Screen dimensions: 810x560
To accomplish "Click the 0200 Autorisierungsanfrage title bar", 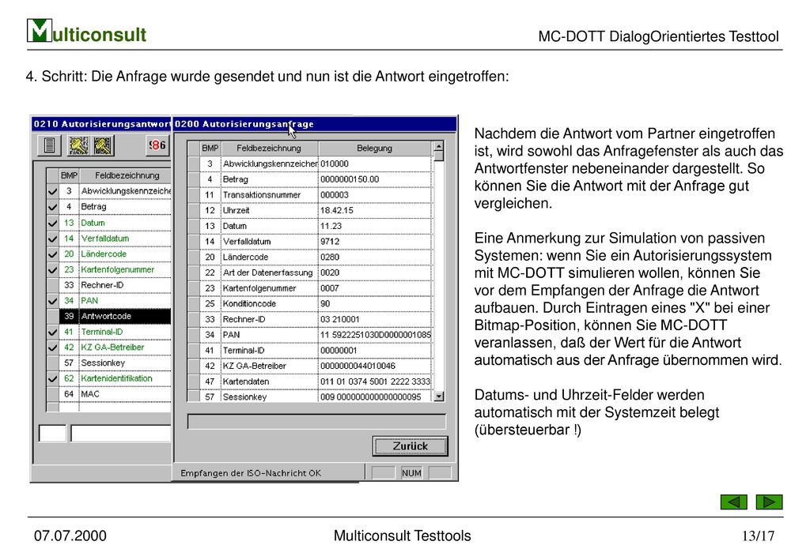I will pyautogui.click(x=315, y=124).
